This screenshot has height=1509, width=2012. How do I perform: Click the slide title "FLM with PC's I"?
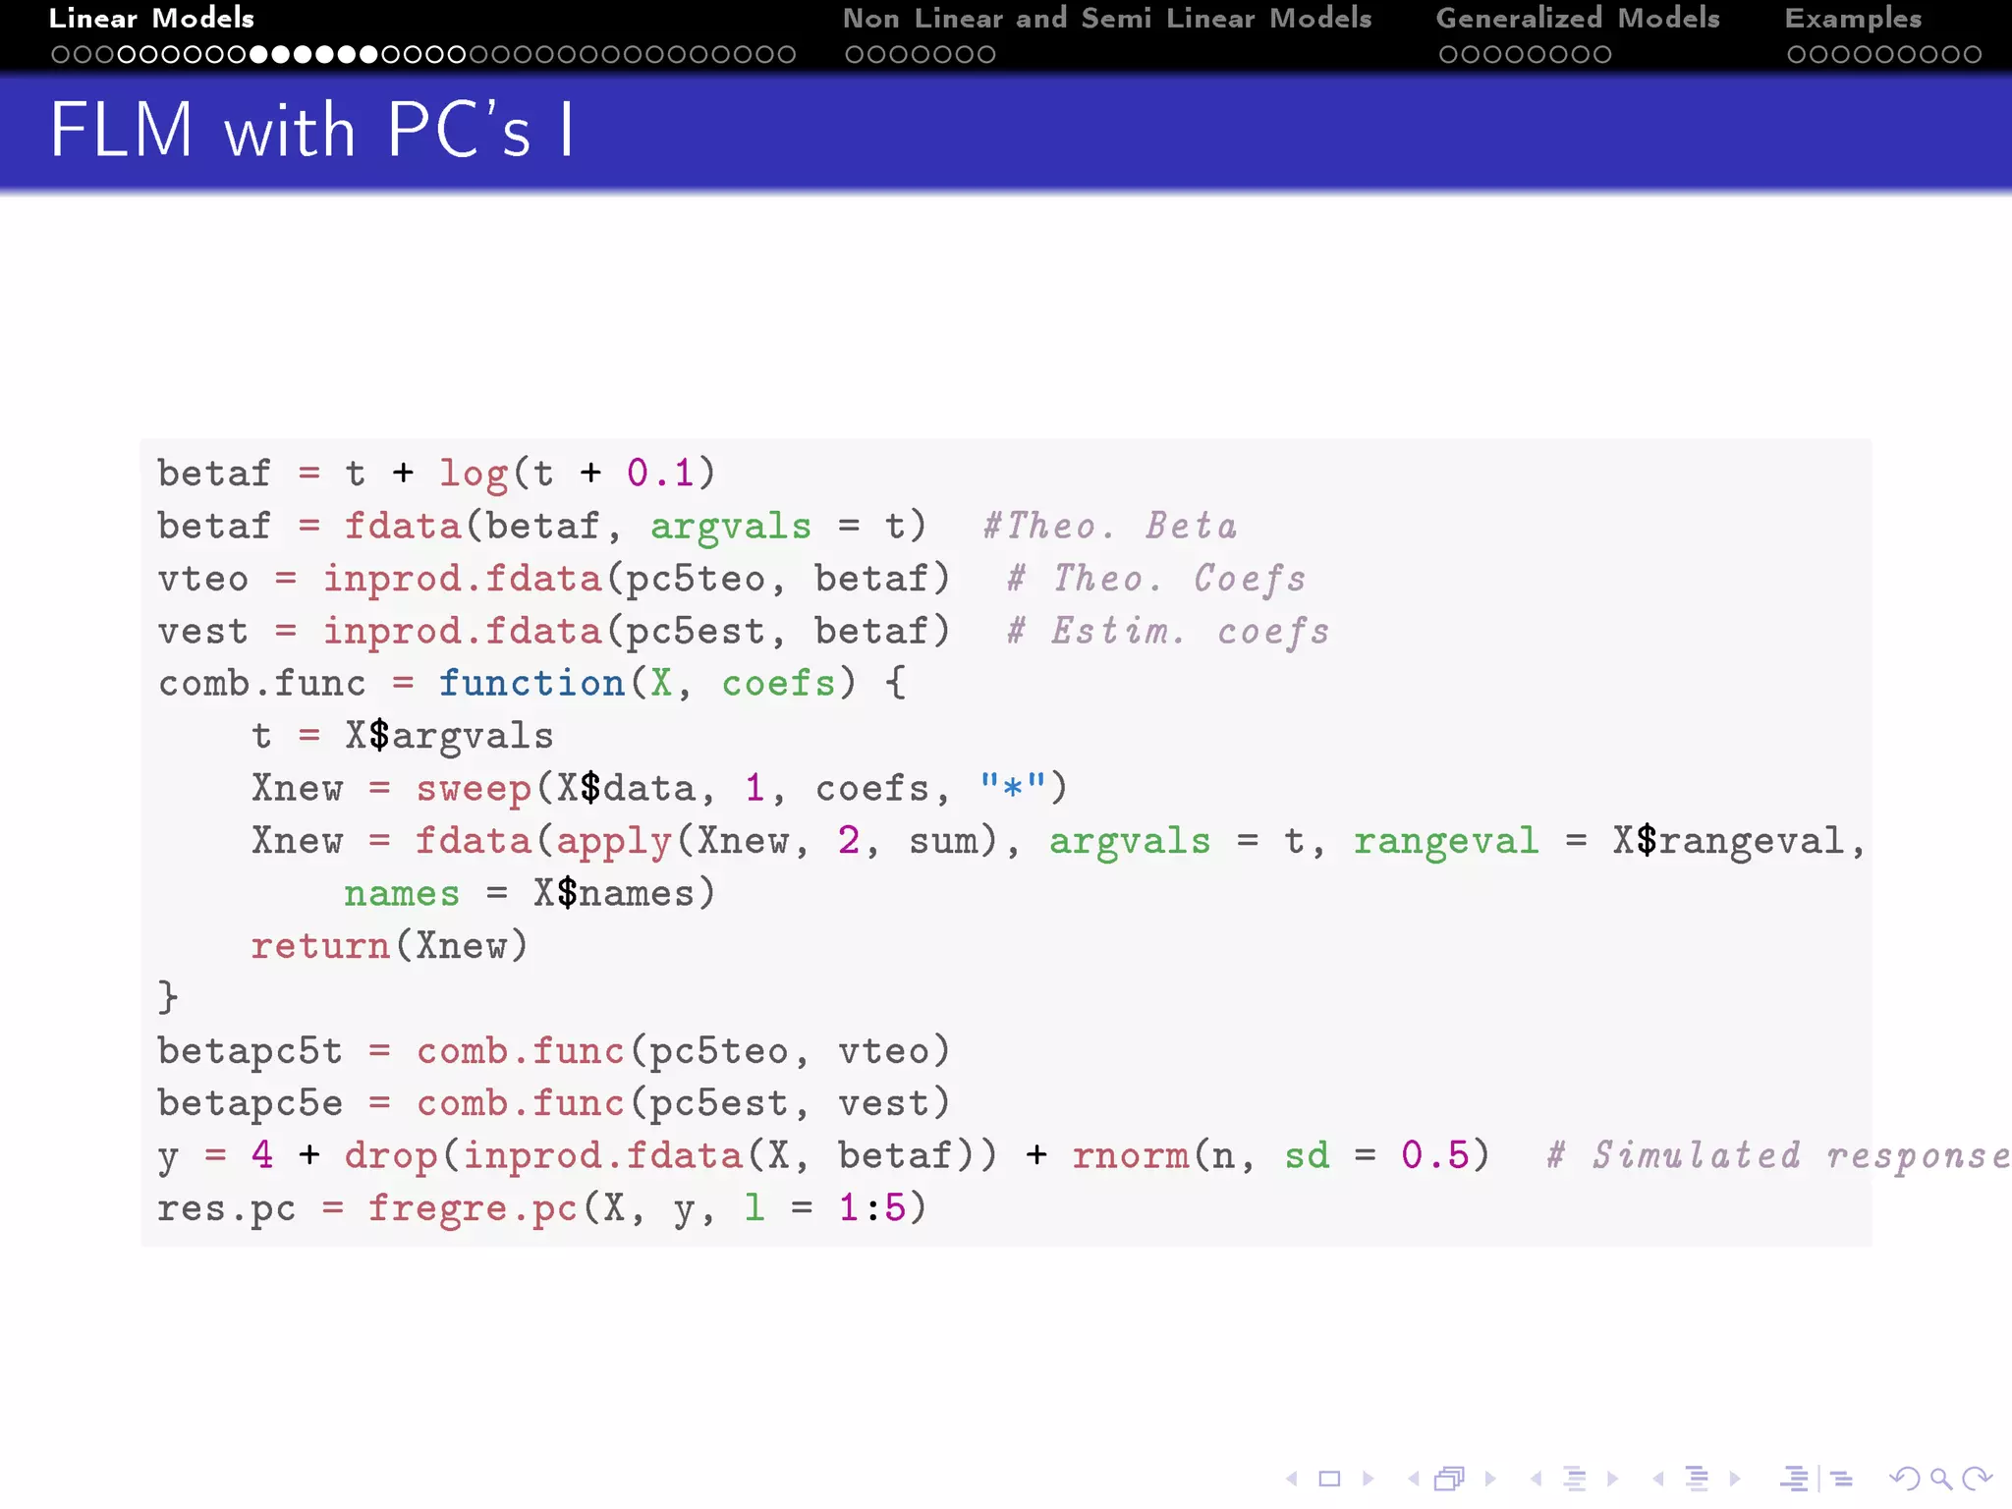coord(311,130)
